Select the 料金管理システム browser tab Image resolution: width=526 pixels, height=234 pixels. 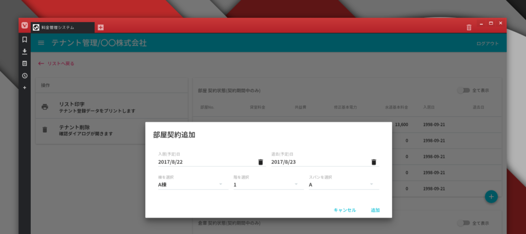tap(63, 28)
